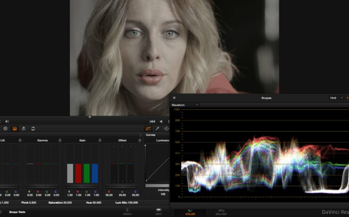Click the Gain G value 1.00
Viewport: 349px width, 217px height.
(87, 195)
